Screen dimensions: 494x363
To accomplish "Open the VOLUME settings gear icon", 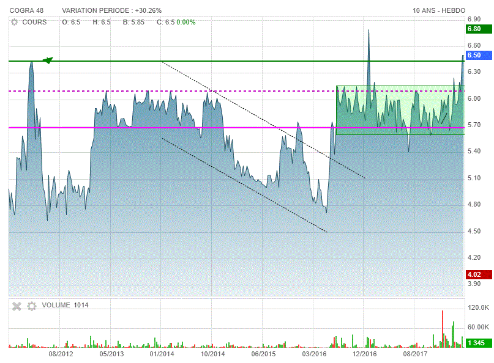I will [x=32, y=306].
